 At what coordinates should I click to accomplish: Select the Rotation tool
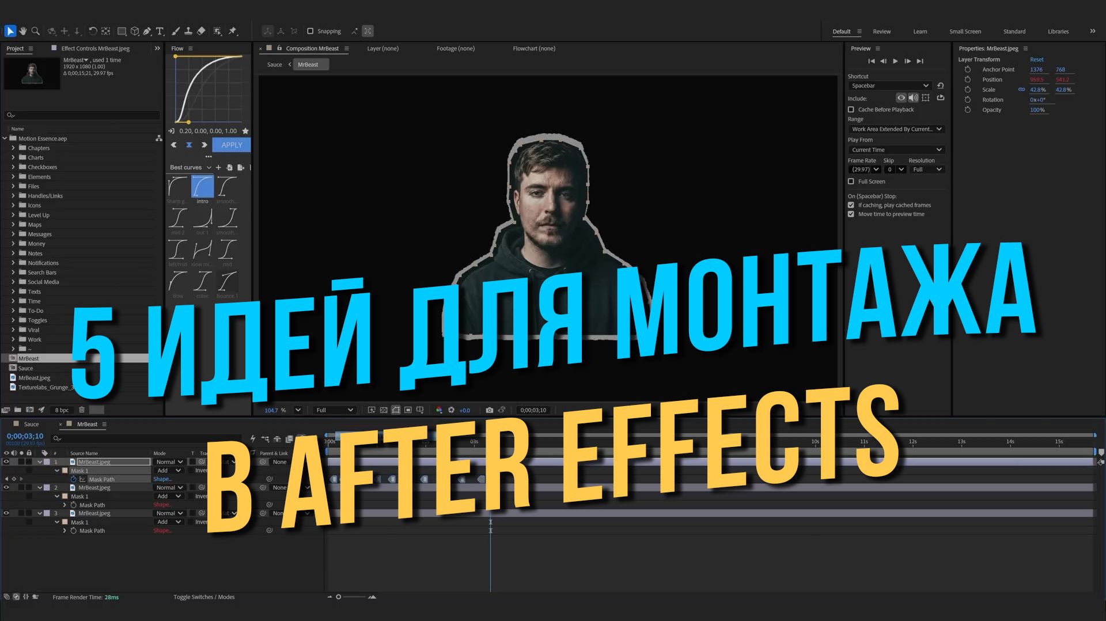(93, 31)
